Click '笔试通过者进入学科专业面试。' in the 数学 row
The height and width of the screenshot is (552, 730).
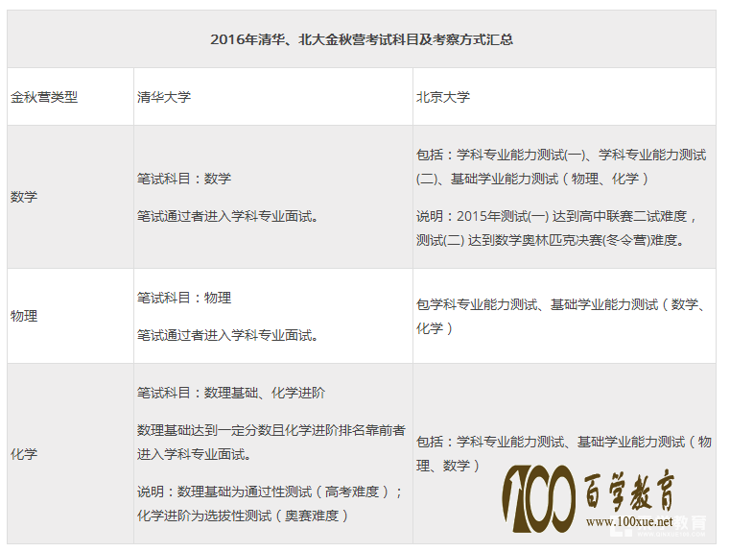(x=228, y=216)
